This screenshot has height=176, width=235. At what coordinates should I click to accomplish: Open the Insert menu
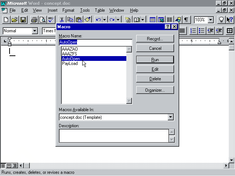pyautogui.click(x=53, y=10)
